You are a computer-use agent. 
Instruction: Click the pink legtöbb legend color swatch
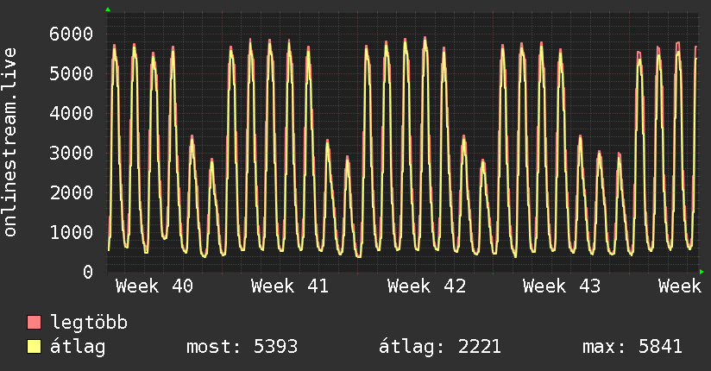click(34, 322)
